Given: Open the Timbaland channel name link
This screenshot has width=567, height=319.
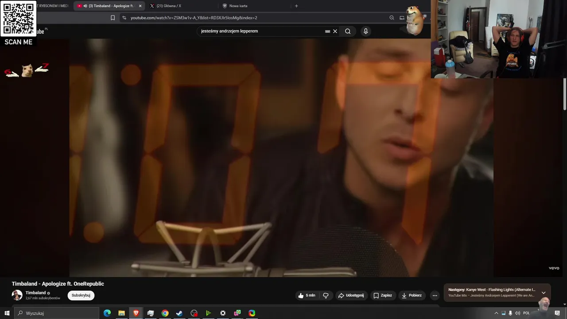Looking at the screenshot, I should [35, 293].
